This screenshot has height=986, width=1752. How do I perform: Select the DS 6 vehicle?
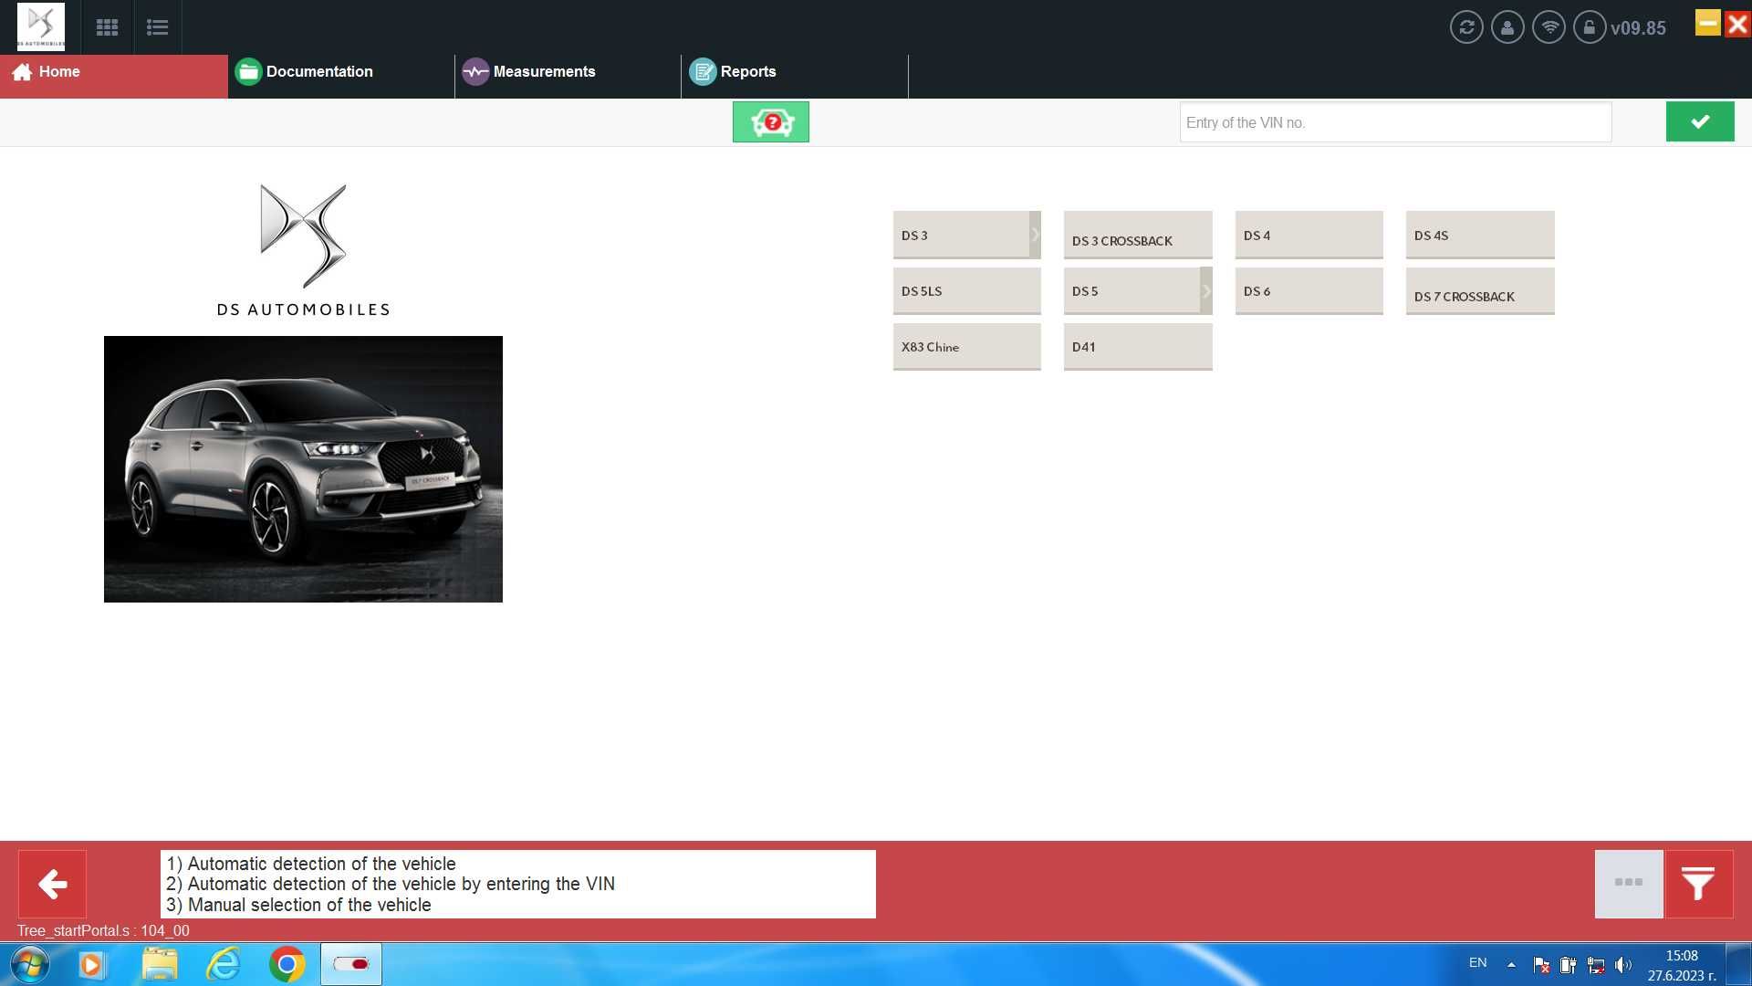click(1309, 290)
